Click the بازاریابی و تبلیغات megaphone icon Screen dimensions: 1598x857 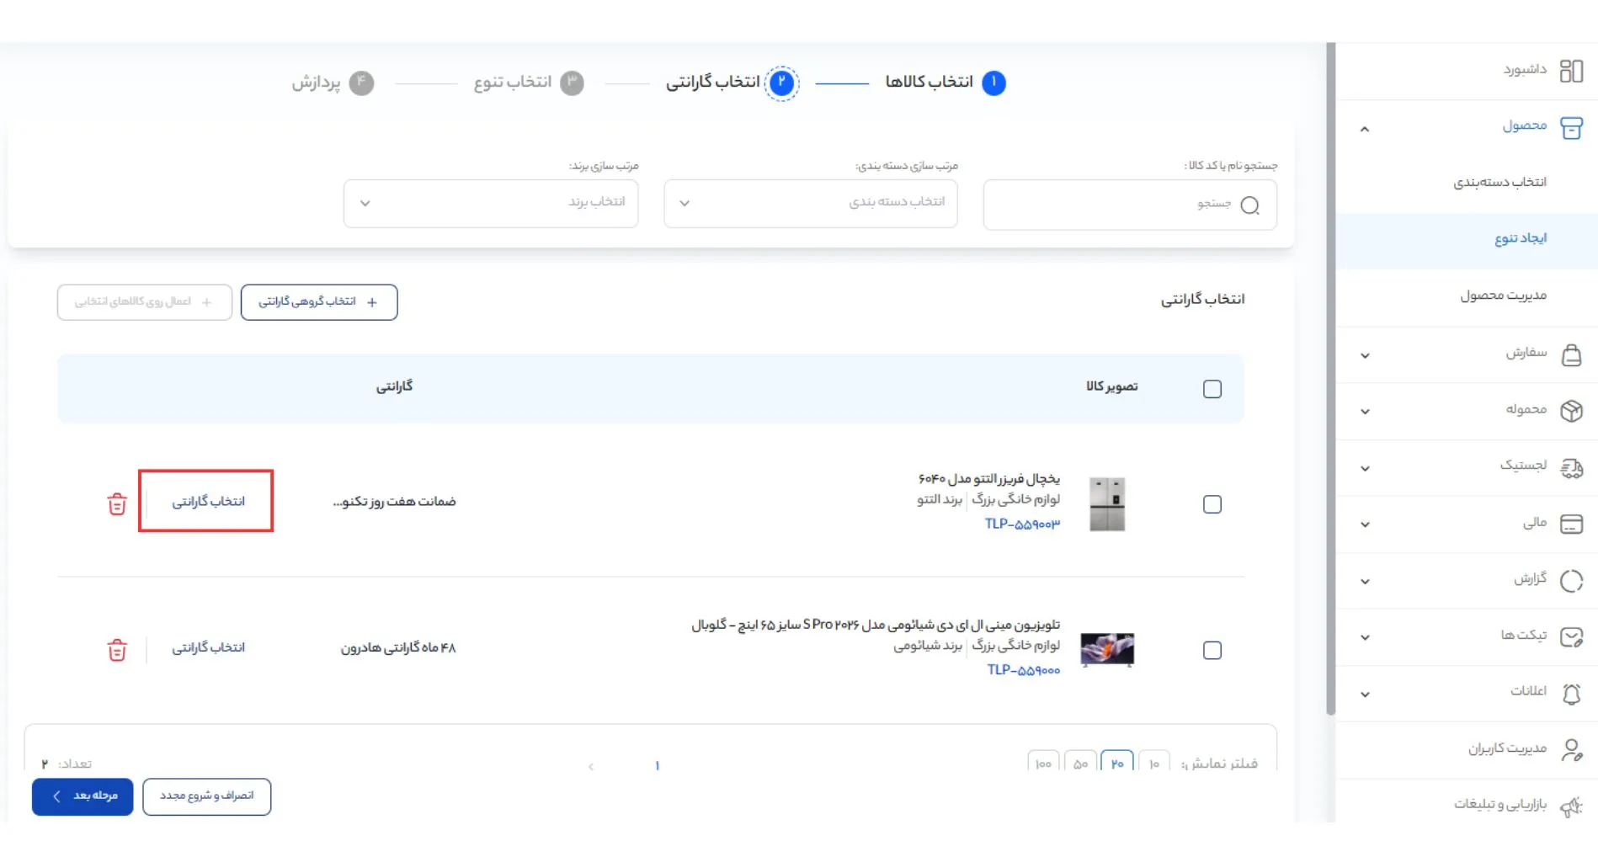pos(1571,806)
